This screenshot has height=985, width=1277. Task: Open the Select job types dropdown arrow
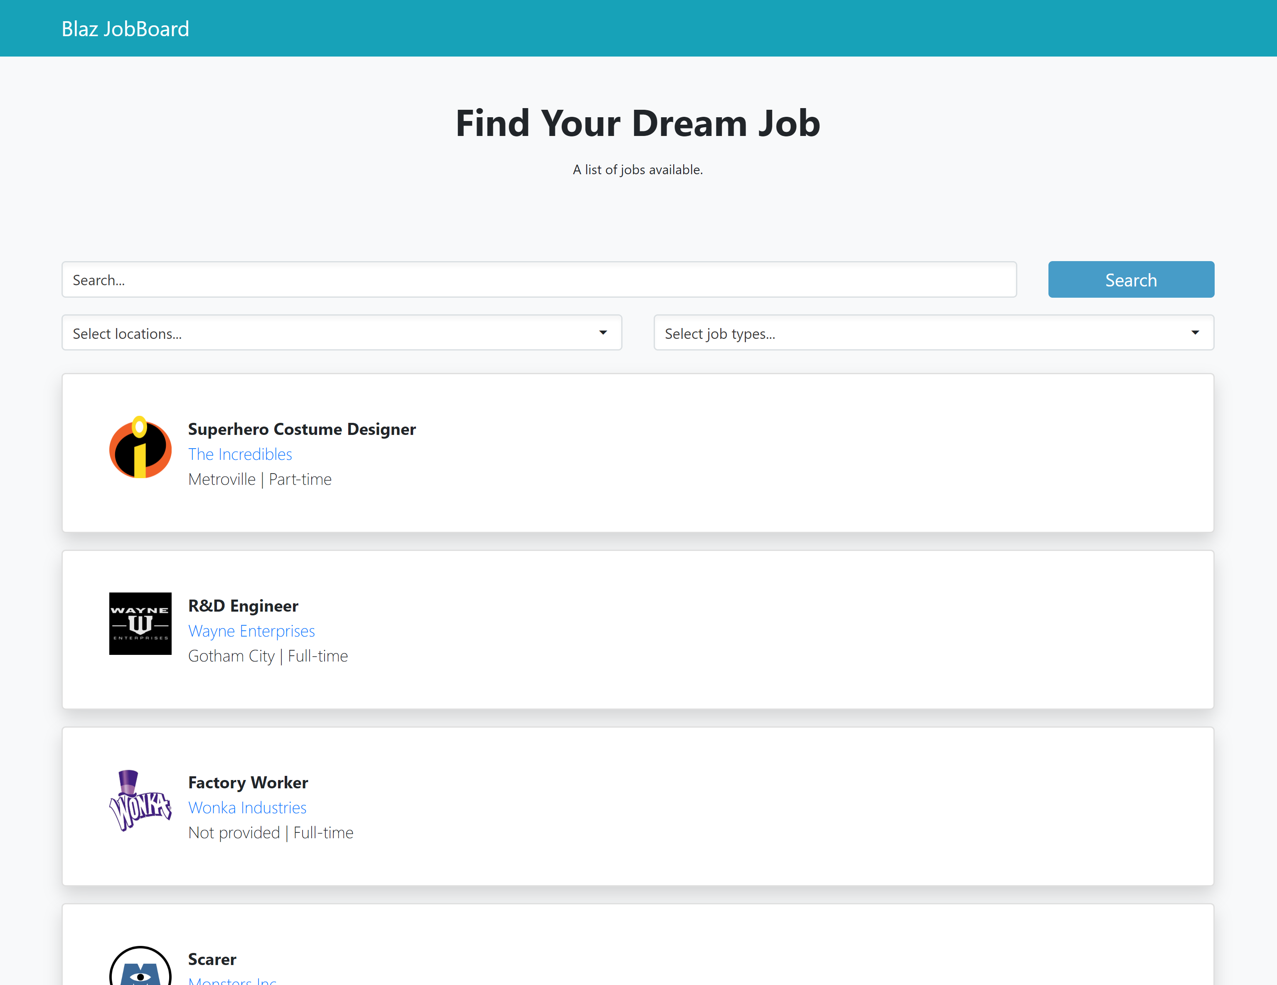(x=1195, y=333)
